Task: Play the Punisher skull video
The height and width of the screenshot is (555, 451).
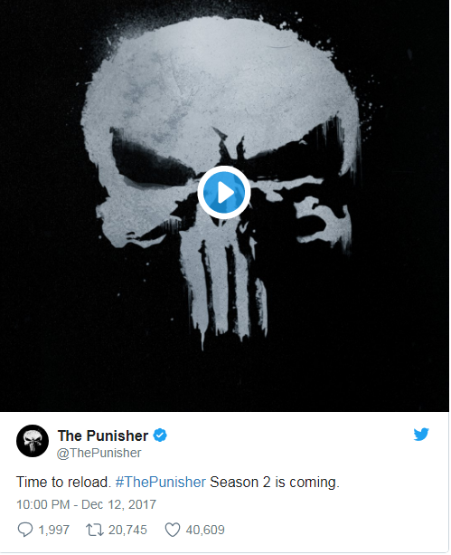Action: 224,193
